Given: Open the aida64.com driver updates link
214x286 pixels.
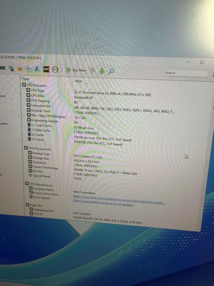Looking at the screenshot, I should [x=103, y=203].
